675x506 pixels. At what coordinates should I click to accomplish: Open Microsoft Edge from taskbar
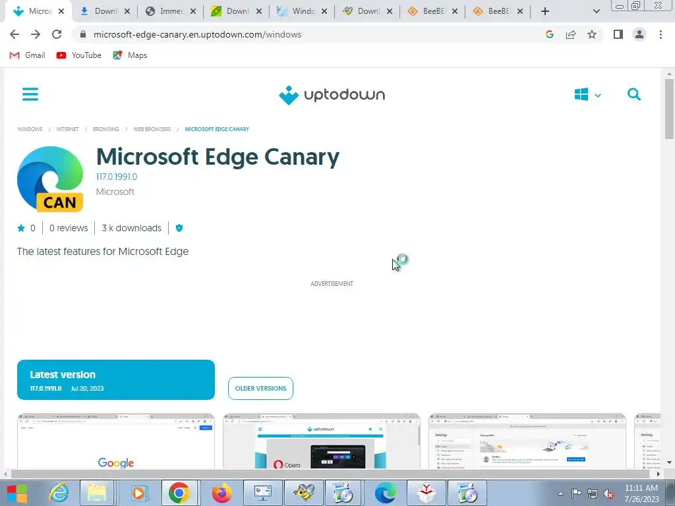click(385, 493)
